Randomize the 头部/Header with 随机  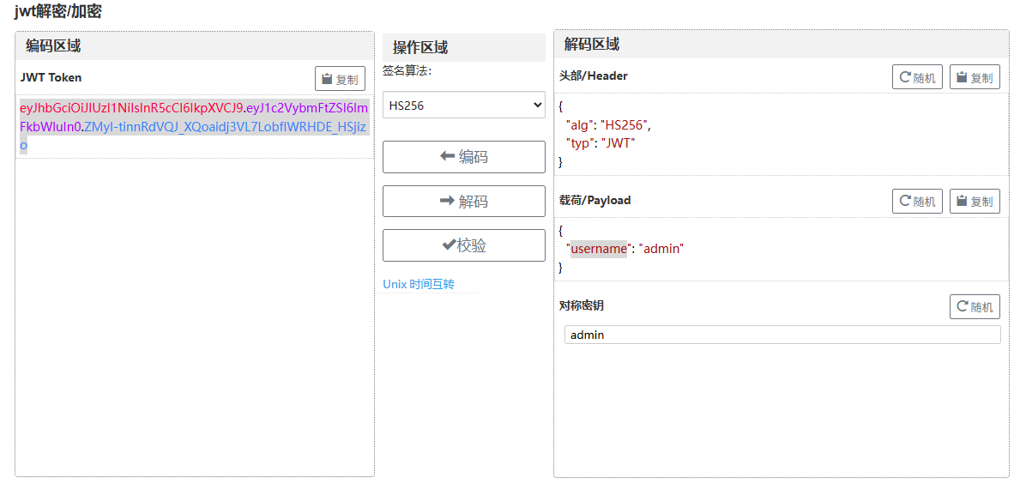[917, 78]
